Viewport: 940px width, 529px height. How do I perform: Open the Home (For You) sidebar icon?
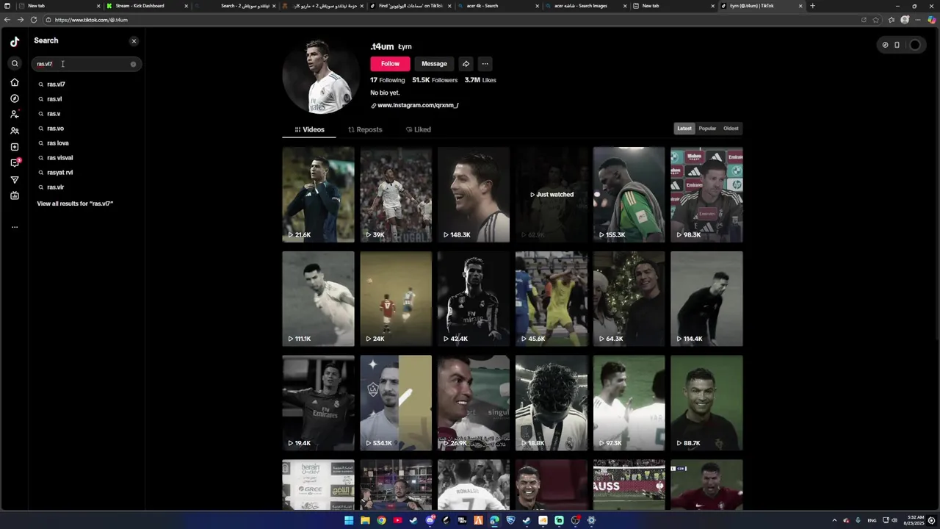click(x=15, y=82)
